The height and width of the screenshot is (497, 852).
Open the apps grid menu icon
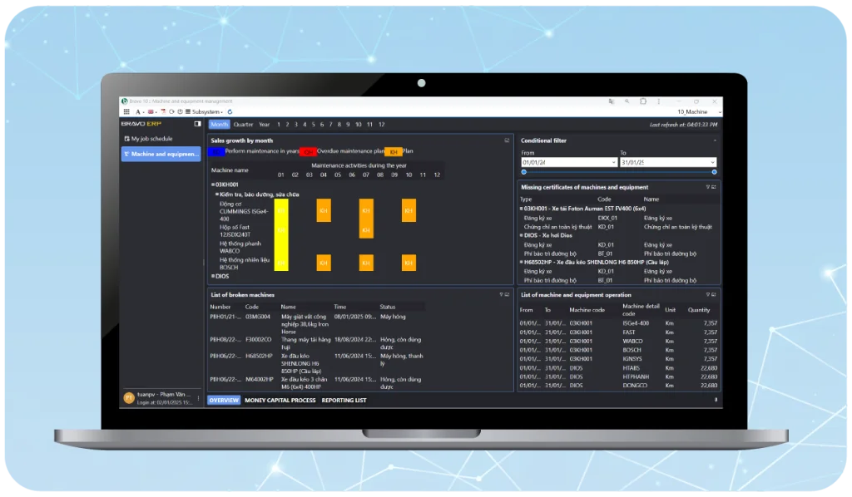(126, 111)
